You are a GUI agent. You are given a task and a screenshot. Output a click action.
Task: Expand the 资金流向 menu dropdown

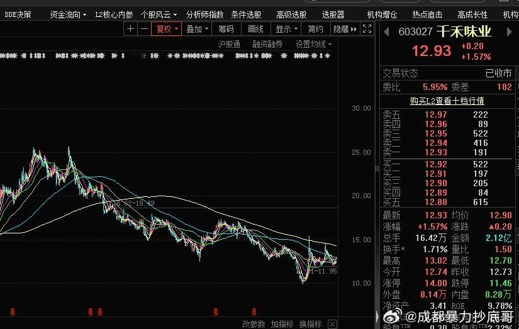pyautogui.click(x=68, y=14)
